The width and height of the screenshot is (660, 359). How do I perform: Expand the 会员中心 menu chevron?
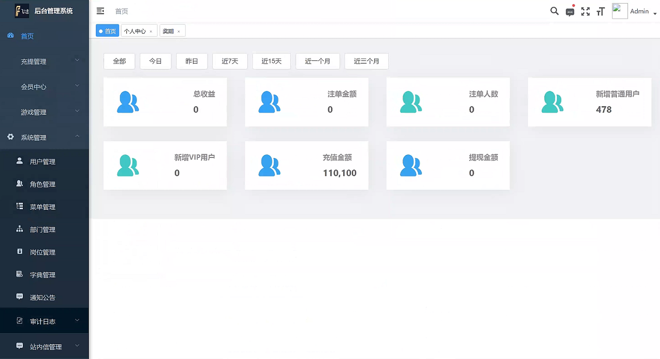point(77,85)
